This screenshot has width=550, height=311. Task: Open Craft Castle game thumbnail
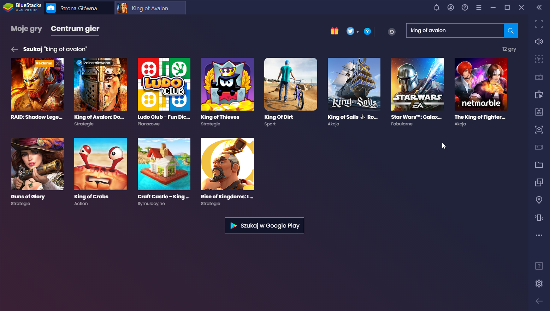164,164
